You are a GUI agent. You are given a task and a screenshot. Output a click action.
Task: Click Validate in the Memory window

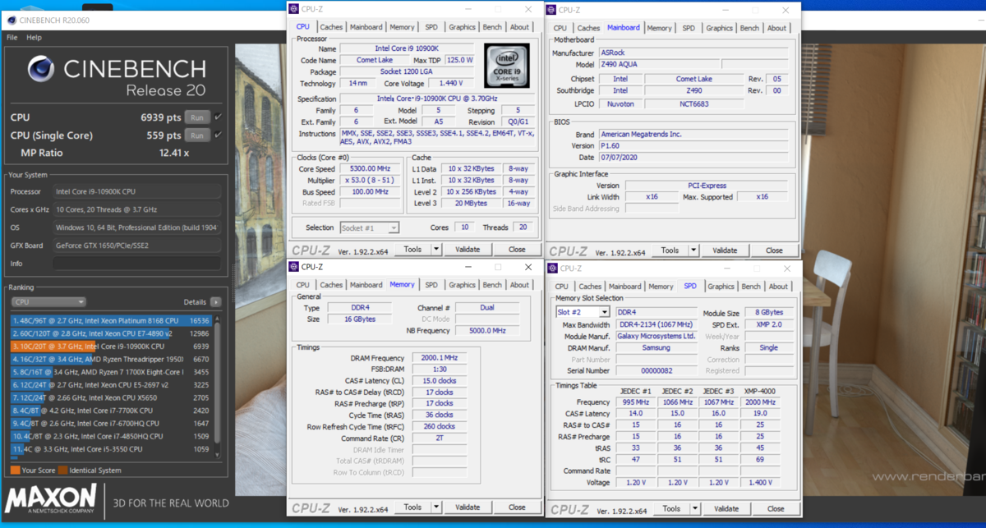468,507
